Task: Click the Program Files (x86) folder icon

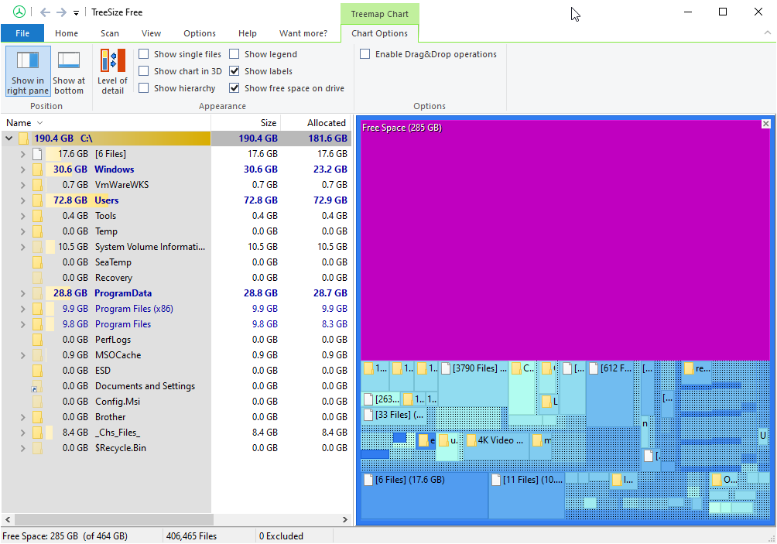Action: pyautogui.click(x=37, y=309)
